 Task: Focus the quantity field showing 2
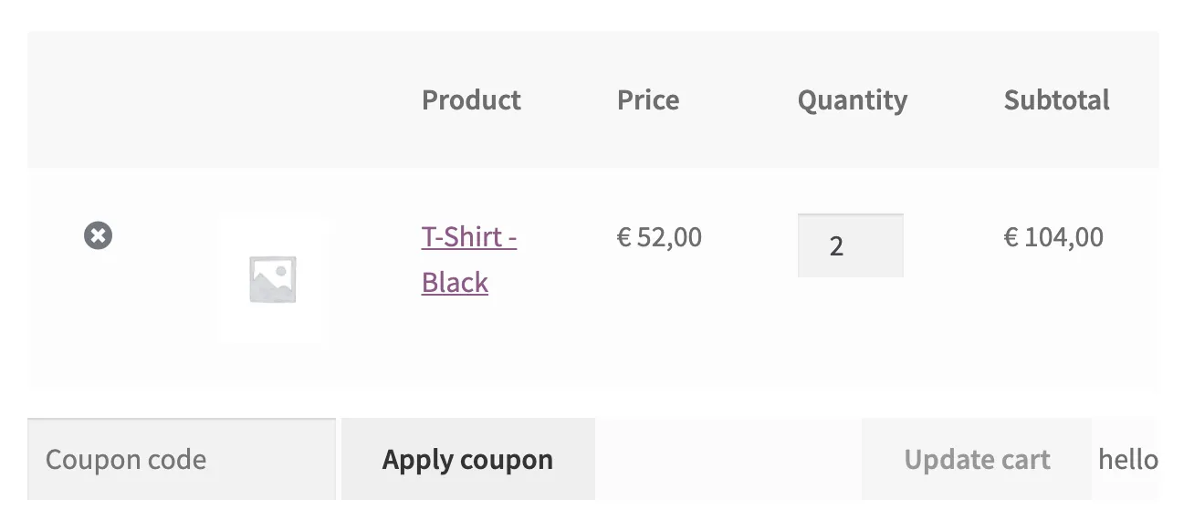pyautogui.click(x=850, y=245)
